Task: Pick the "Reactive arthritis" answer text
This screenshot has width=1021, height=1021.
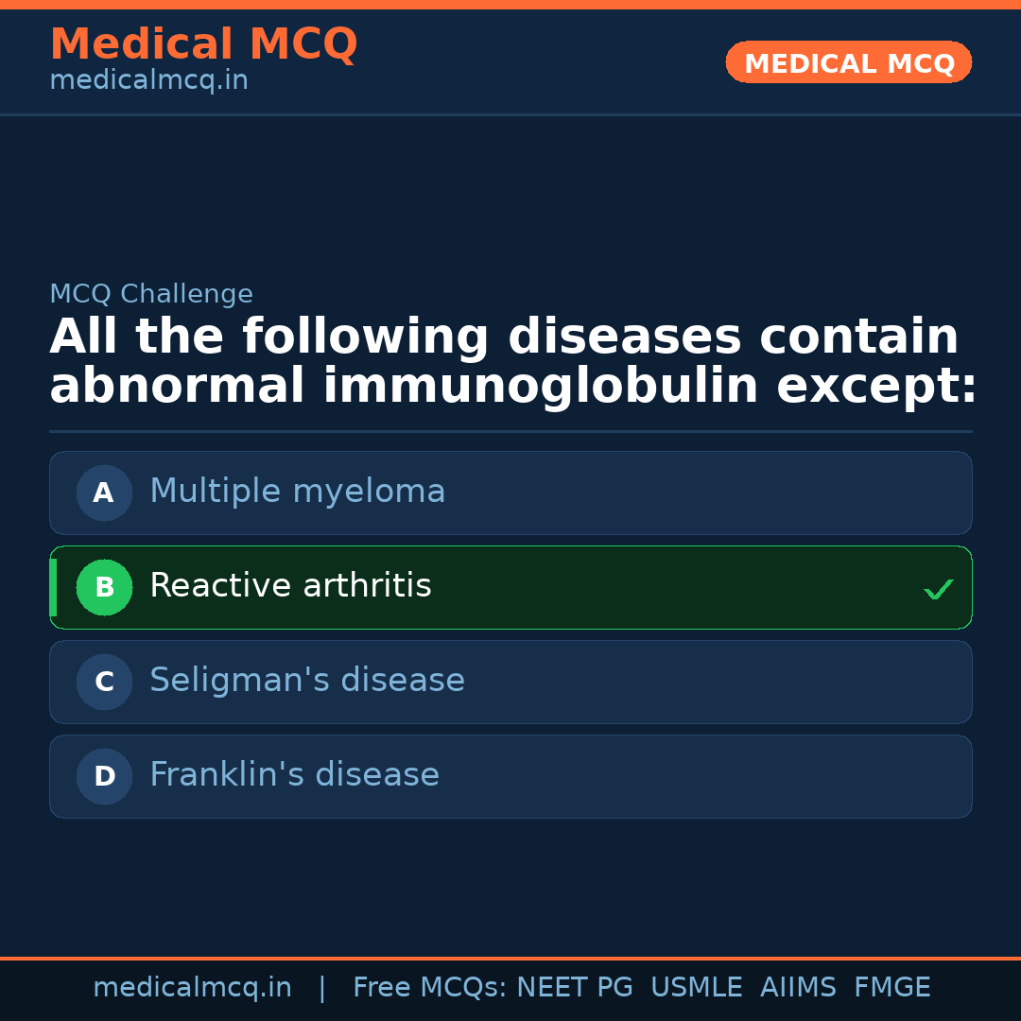Action: [290, 586]
